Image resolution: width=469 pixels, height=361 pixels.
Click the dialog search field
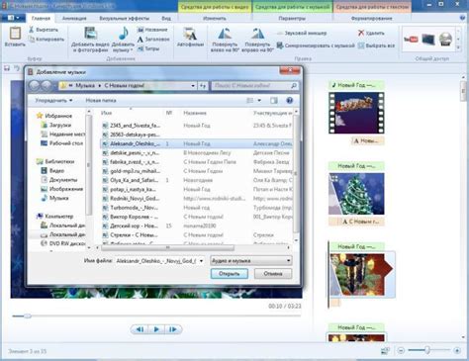[254, 86]
